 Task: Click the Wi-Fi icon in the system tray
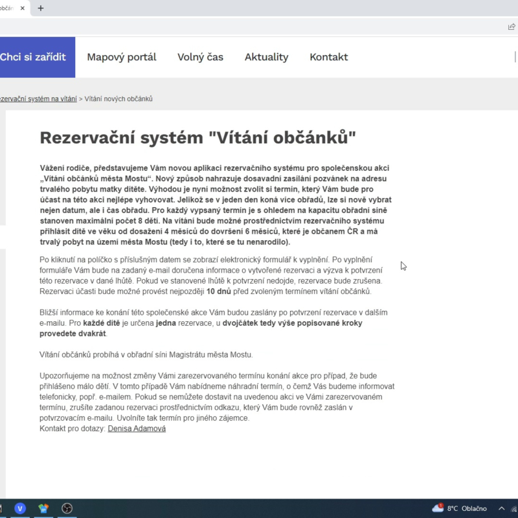click(x=513, y=510)
